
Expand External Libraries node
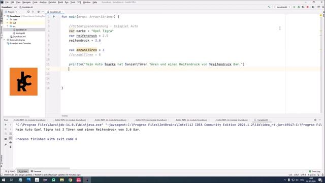pos(5,40)
